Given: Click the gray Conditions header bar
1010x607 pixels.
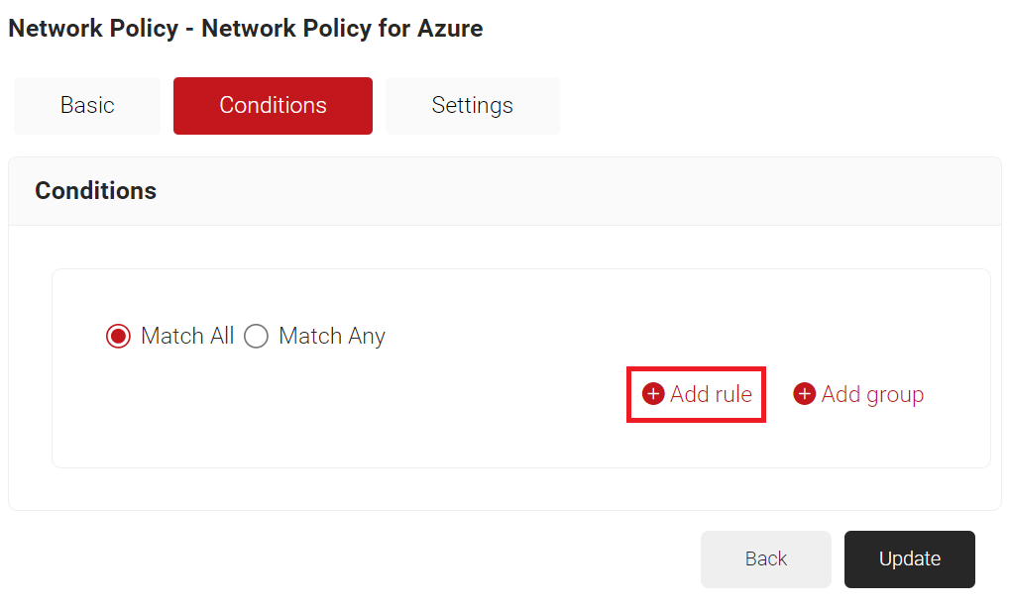Looking at the screenshot, I should (595, 191).
